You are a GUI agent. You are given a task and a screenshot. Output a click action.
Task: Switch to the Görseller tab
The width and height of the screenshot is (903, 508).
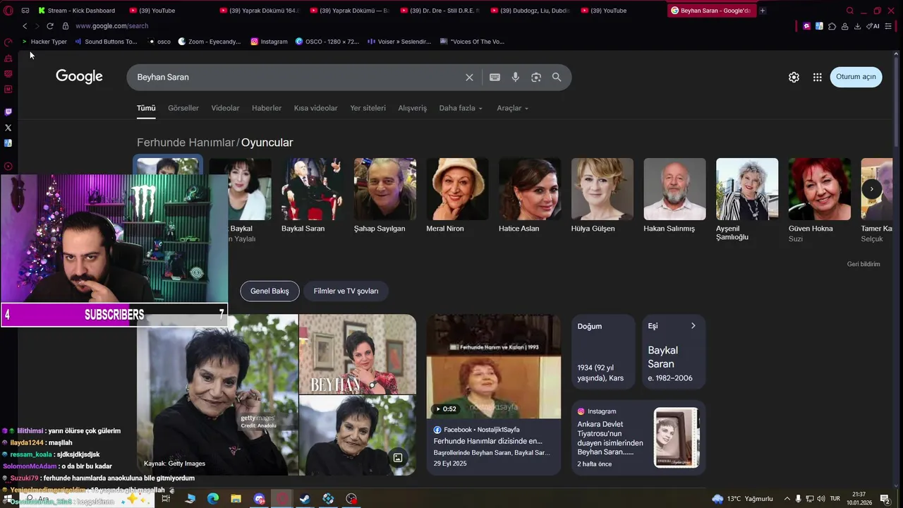tap(183, 108)
